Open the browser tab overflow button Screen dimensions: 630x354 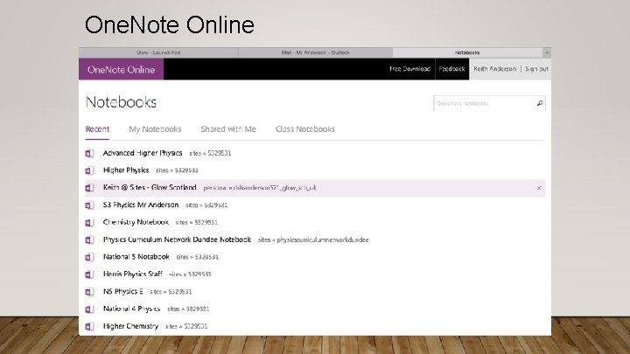pyautogui.click(x=547, y=52)
